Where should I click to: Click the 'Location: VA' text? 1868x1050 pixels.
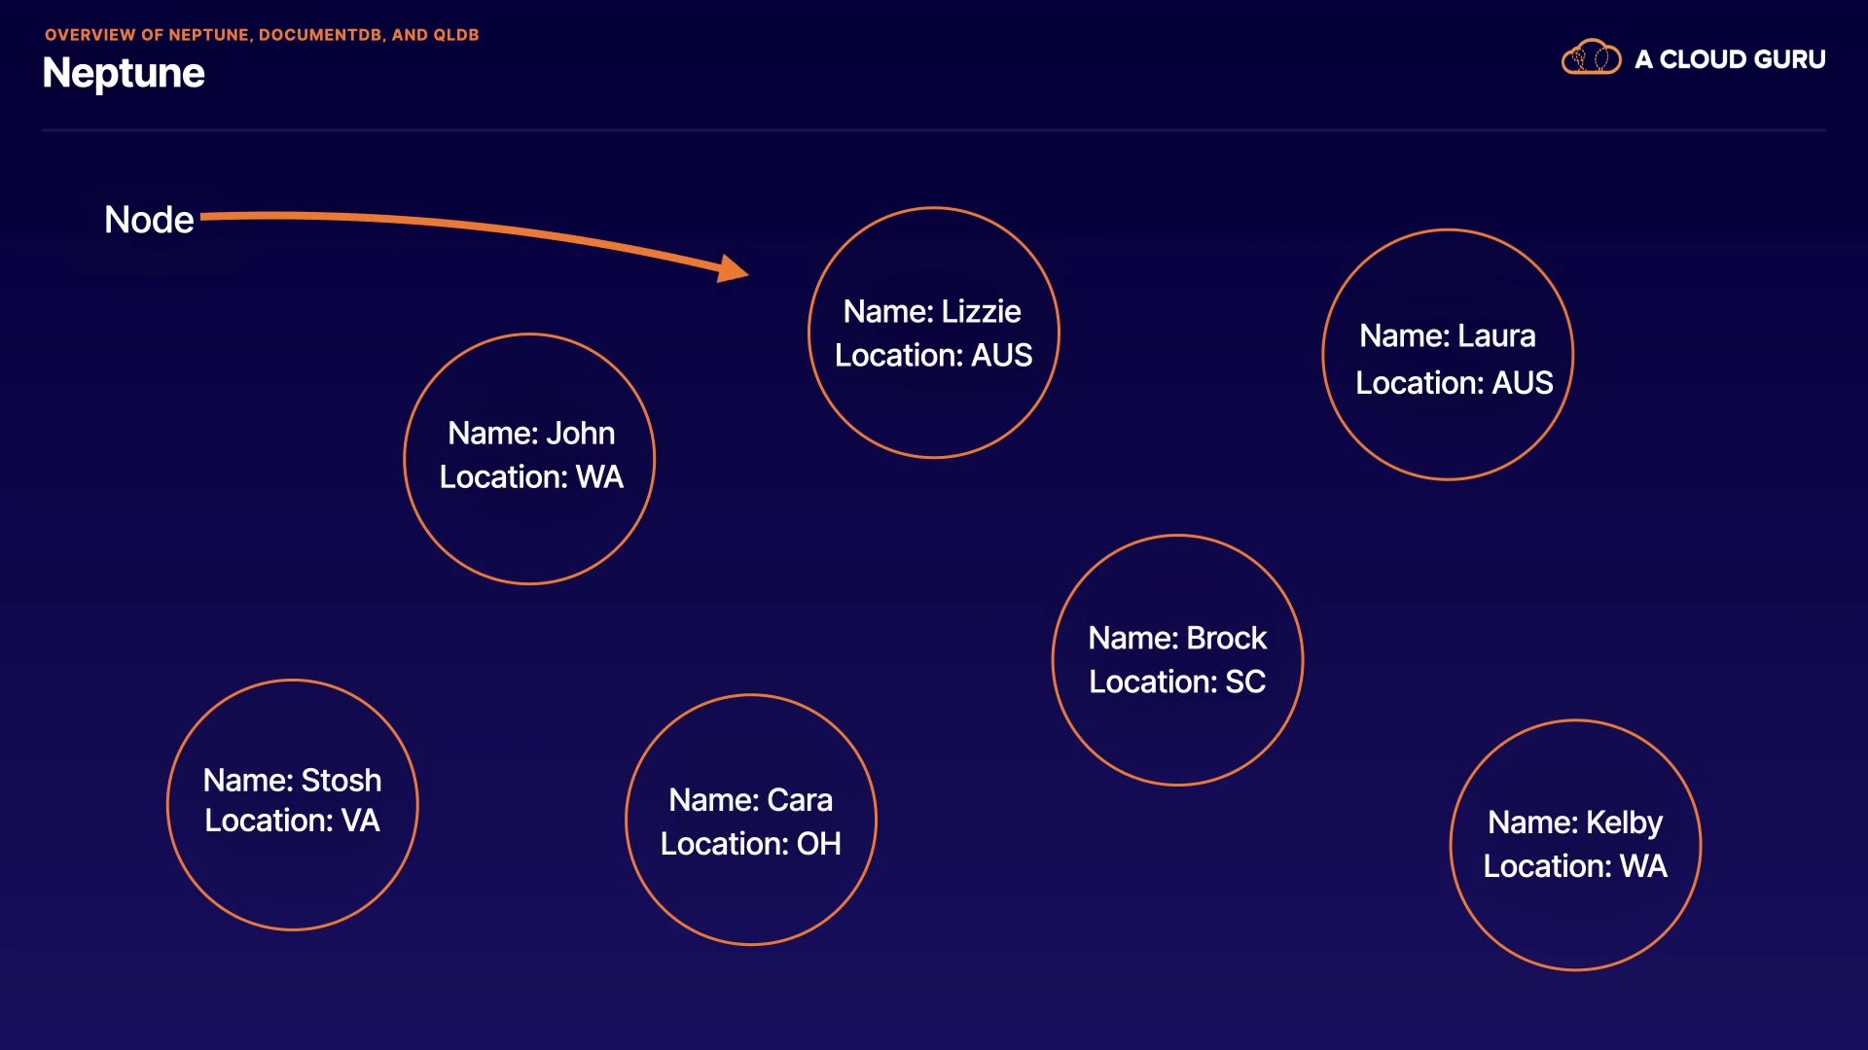pos(292,821)
